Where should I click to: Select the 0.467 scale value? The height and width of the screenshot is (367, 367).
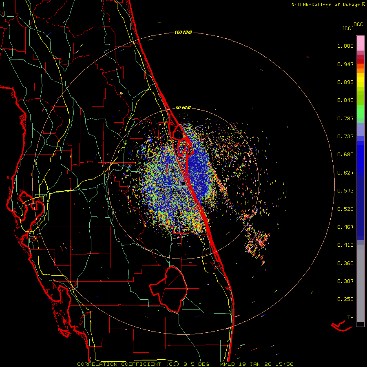click(345, 227)
